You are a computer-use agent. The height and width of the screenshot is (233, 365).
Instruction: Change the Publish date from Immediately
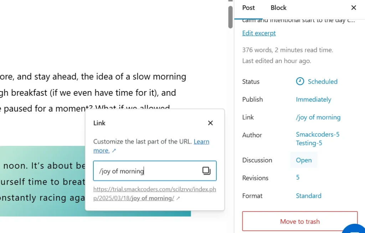point(313,100)
